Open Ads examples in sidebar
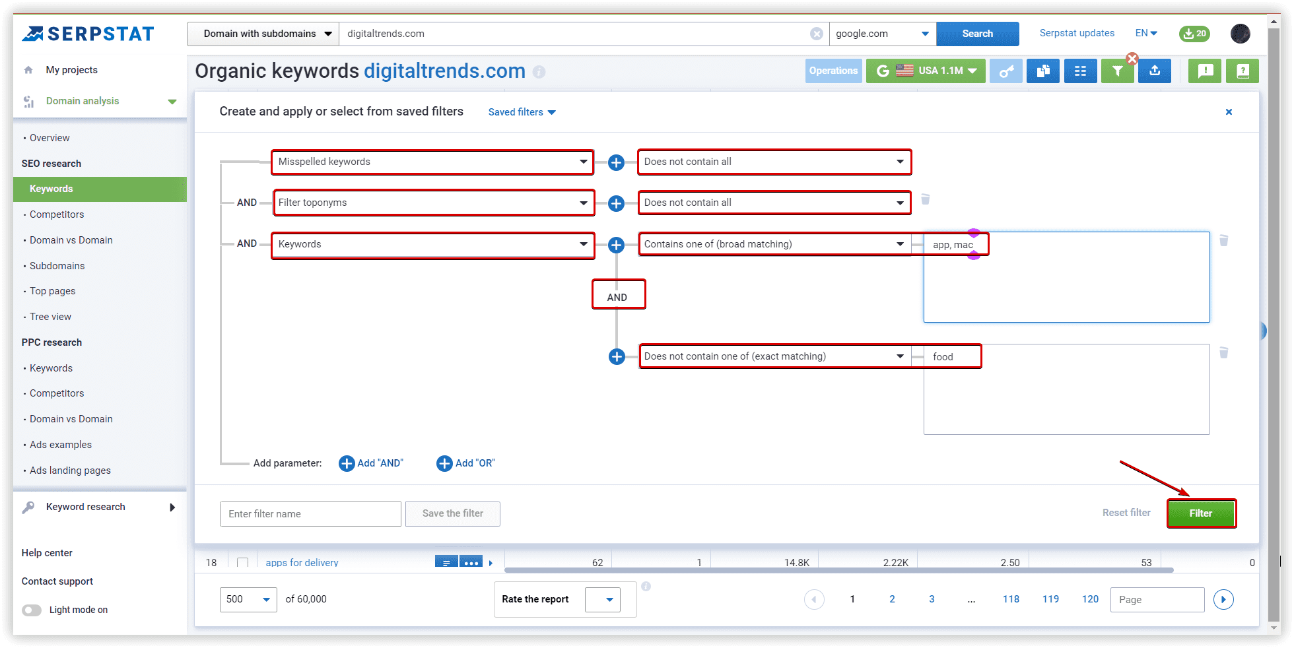The width and height of the screenshot is (1294, 648). click(61, 445)
